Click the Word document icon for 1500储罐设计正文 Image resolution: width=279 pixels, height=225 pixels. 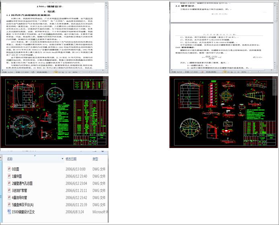pyautogui.click(x=9, y=211)
